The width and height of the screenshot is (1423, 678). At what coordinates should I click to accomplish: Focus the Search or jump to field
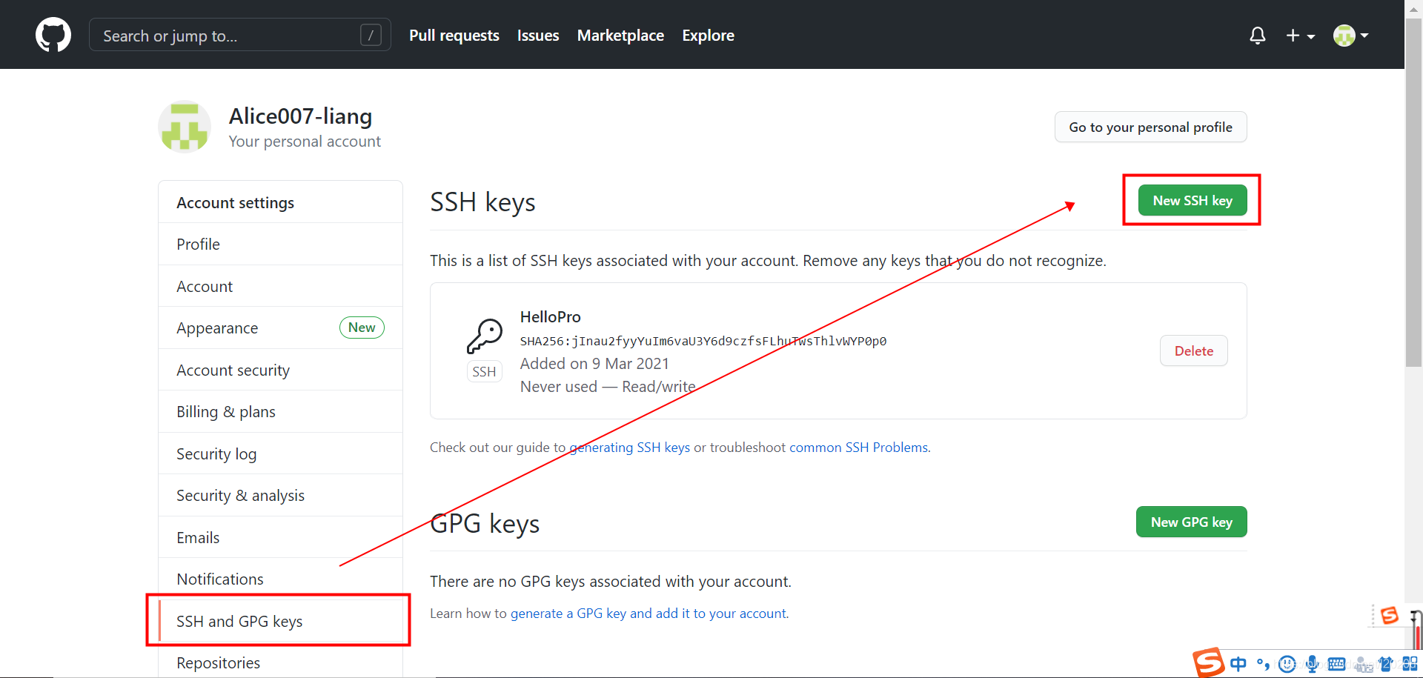[x=239, y=35]
